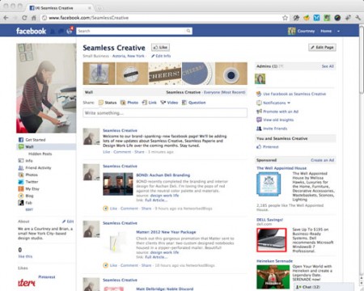Viewport: 364px width, 291px height.
Task: Open Everyone (Most Recent) wall filter
Action: click(x=224, y=92)
